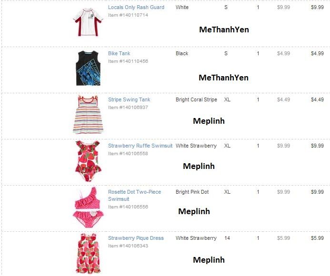Click the Bright Pink Dot color text

click(x=192, y=192)
